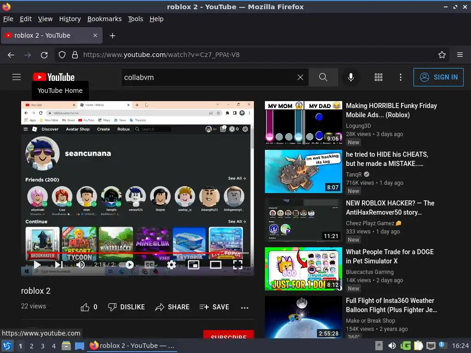Viewport: 471px width, 353px height.
Task: View site security padlock info
Action: coord(75,55)
